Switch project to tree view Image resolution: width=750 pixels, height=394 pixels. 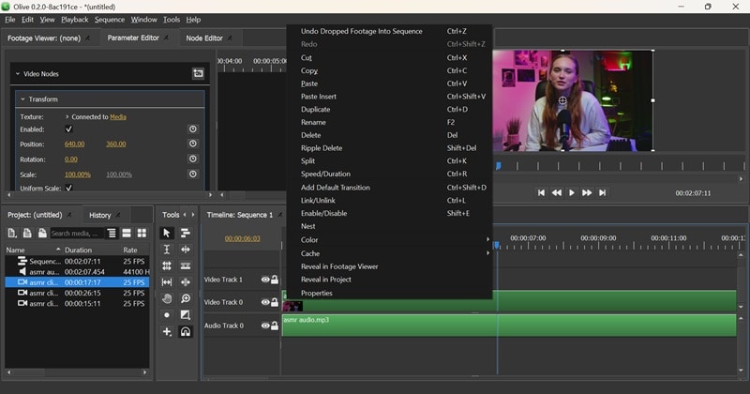112,234
